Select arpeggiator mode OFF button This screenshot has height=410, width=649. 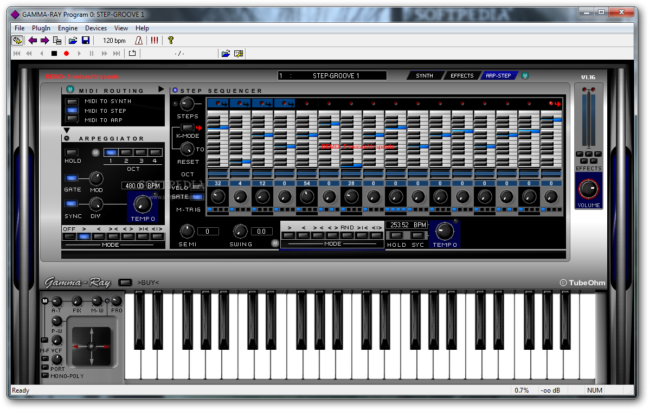69,236
